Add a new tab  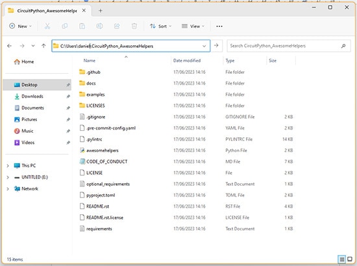point(101,10)
